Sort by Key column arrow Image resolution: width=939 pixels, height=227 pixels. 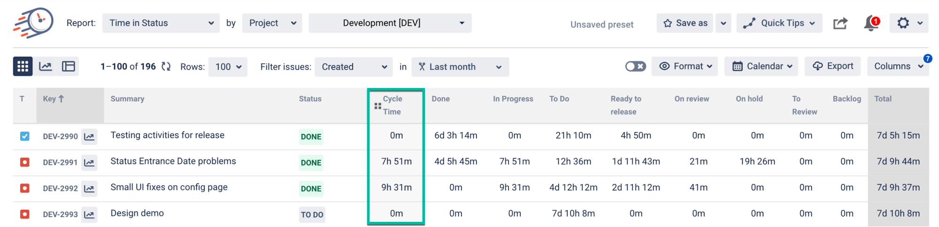(x=61, y=99)
